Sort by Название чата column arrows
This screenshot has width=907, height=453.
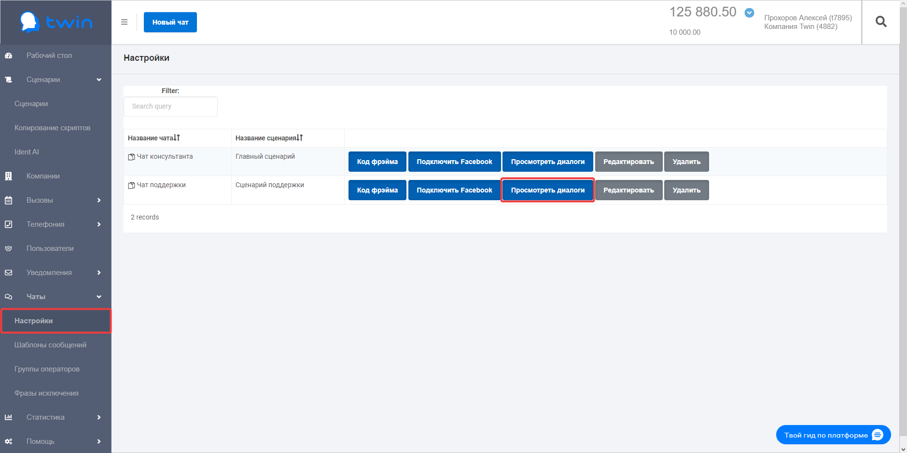(x=177, y=138)
